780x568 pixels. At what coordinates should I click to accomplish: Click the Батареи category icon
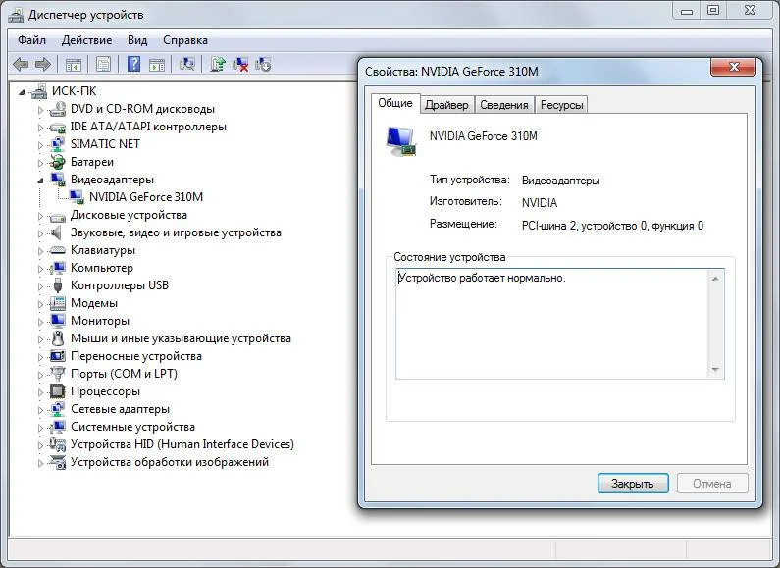pyautogui.click(x=58, y=162)
